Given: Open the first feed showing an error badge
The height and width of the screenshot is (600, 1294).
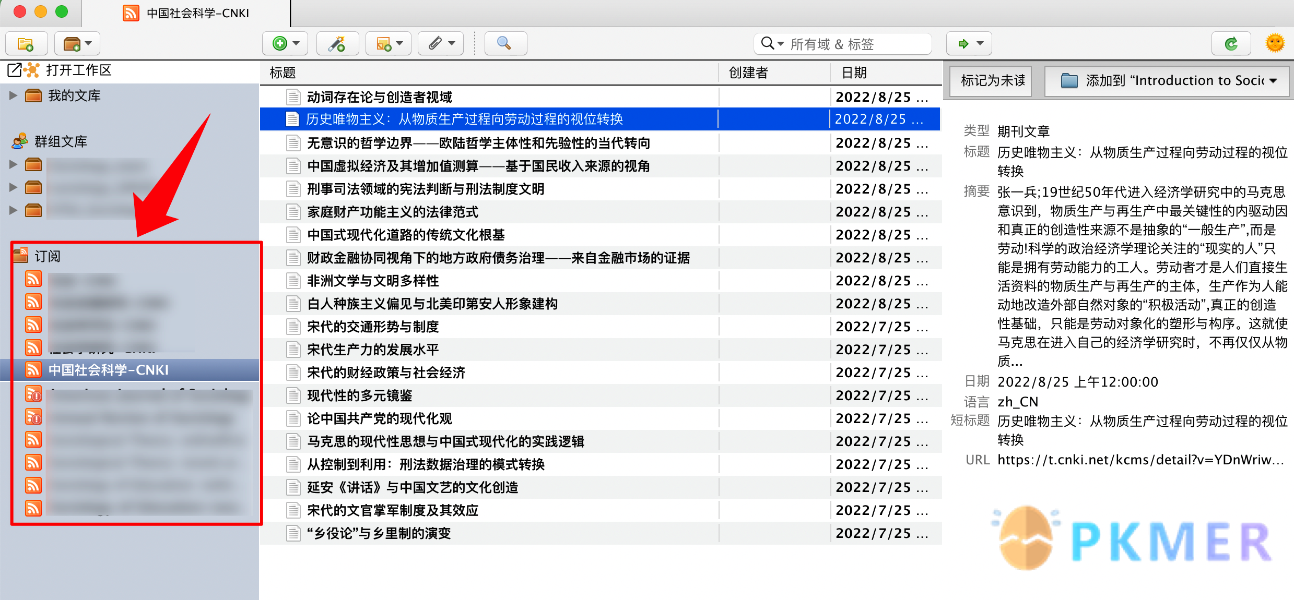Looking at the screenshot, I should coord(130,395).
